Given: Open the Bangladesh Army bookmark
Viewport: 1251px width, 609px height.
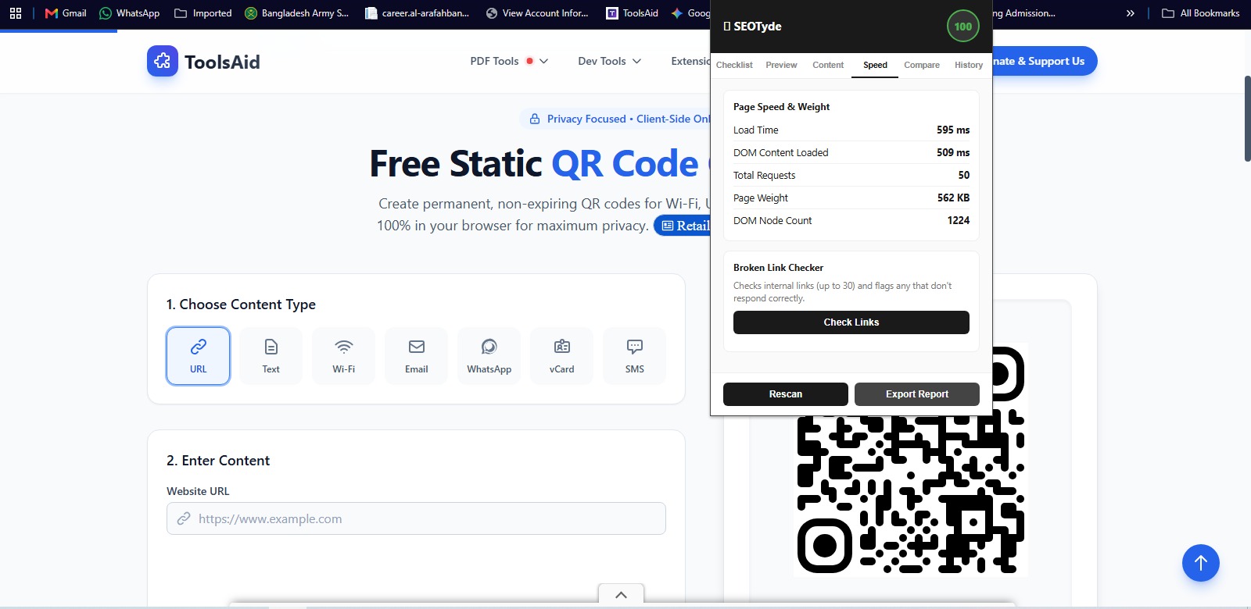Looking at the screenshot, I should [296, 13].
